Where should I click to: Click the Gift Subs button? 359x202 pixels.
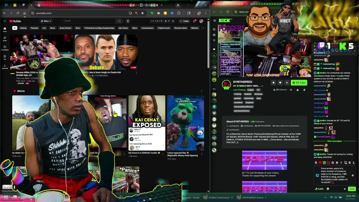point(299,83)
